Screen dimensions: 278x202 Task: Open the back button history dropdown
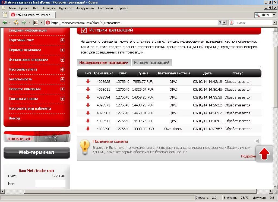[x=10, y=23]
